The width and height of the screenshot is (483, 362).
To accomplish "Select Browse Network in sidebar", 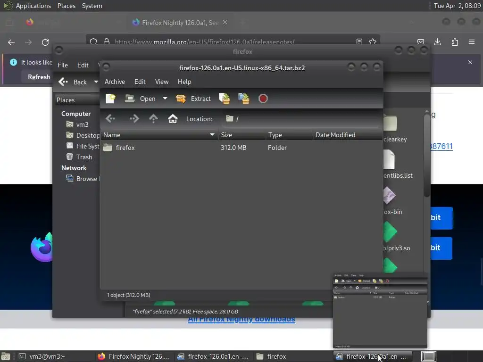I will point(83,179).
